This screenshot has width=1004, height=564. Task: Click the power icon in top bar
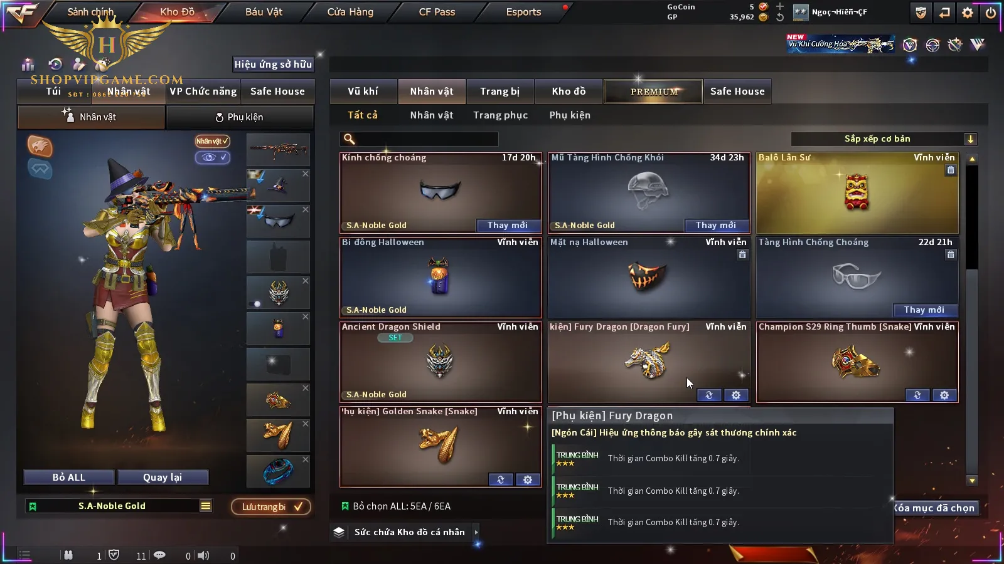pos(991,13)
